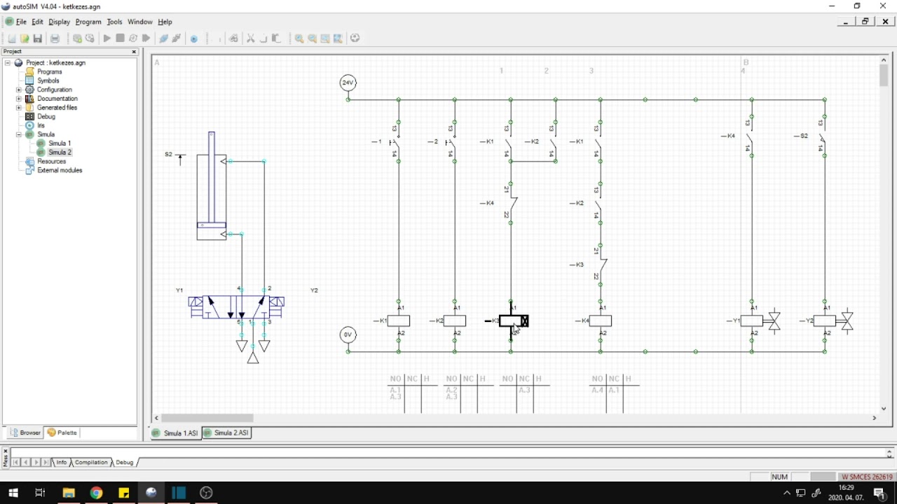897x504 pixels.
Task: Switch to the Simula 1.ASI tab
Action: click(x=176, y=433)
